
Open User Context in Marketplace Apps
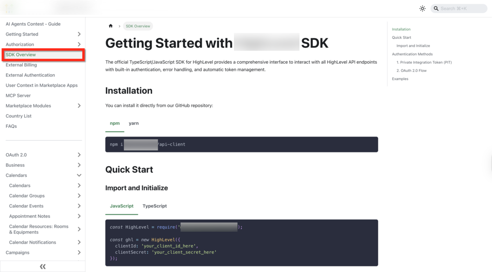41,85
